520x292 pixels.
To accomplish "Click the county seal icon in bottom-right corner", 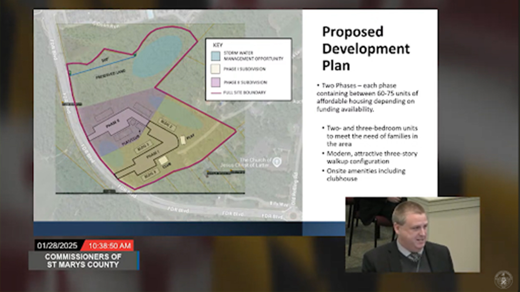I will (503, 281).
